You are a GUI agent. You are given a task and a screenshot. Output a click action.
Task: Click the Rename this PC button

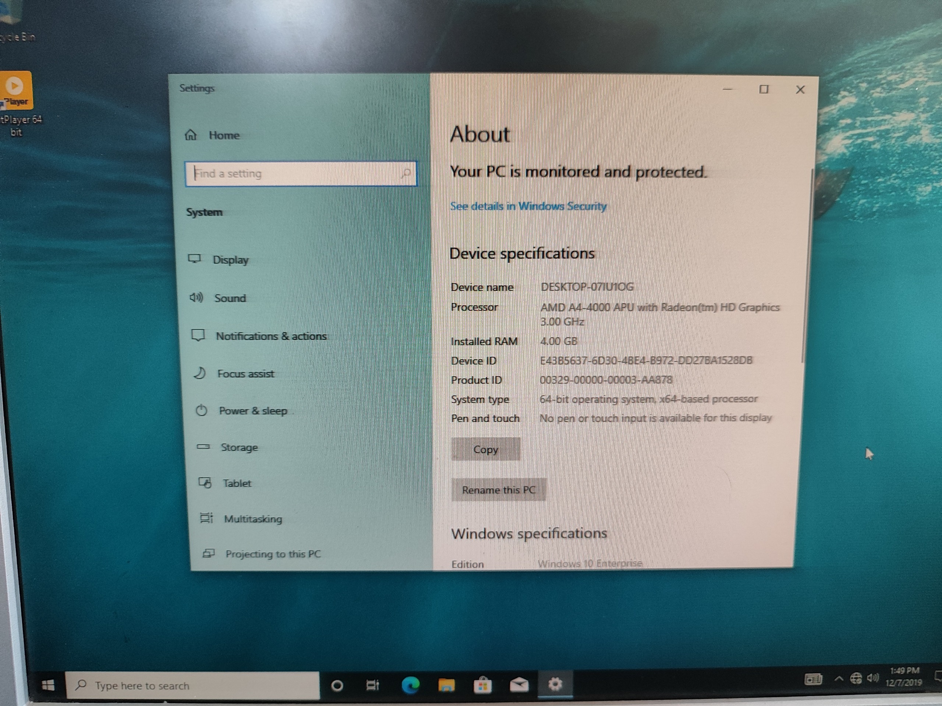[499, 490]
